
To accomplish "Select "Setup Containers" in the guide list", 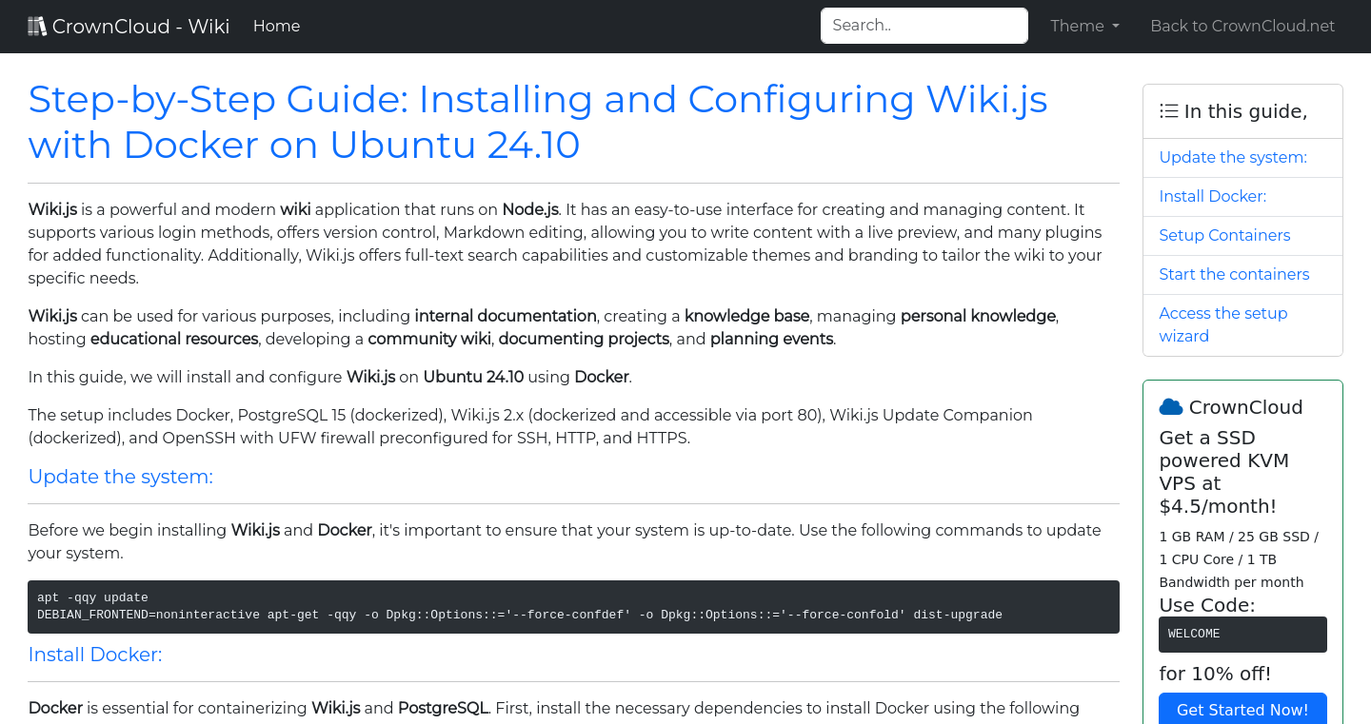I will [x=1224, y=235].
